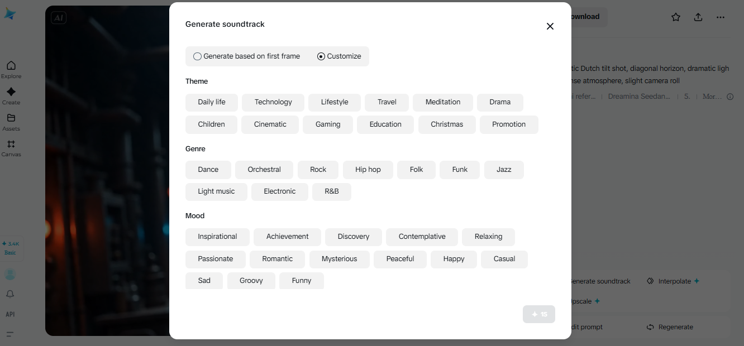Click the notifications bell icon
Screen dimensions: 744x346
[10, 294]
